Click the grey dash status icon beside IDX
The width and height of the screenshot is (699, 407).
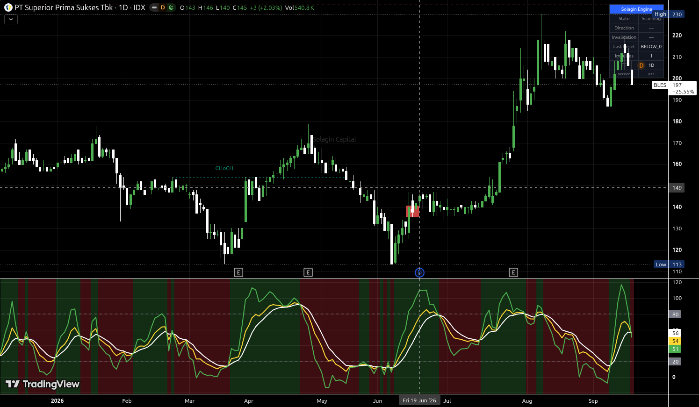154,7
